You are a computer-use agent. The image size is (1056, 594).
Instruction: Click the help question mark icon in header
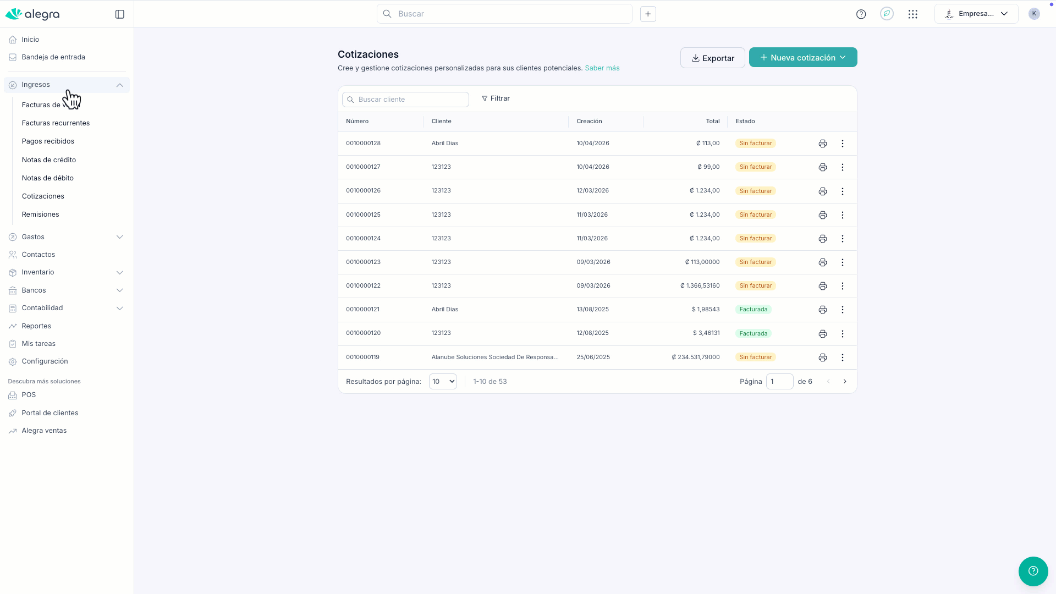tap(861, 14)
